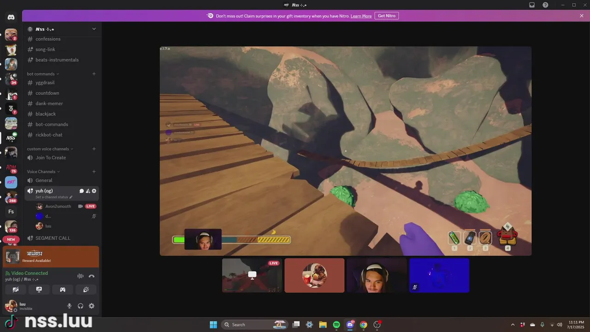Viewport: 590px width, 332px height.
Task: Click the Learn More Nitro link
Action: click(361, 16)
